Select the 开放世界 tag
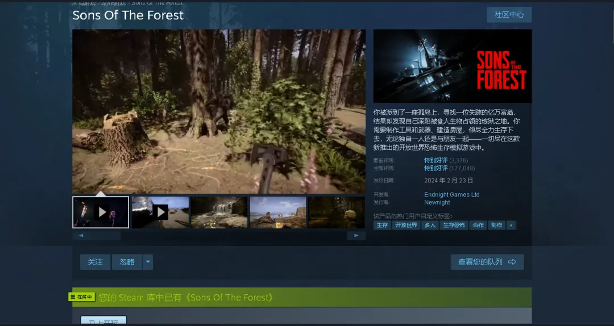 pos(406,225)
